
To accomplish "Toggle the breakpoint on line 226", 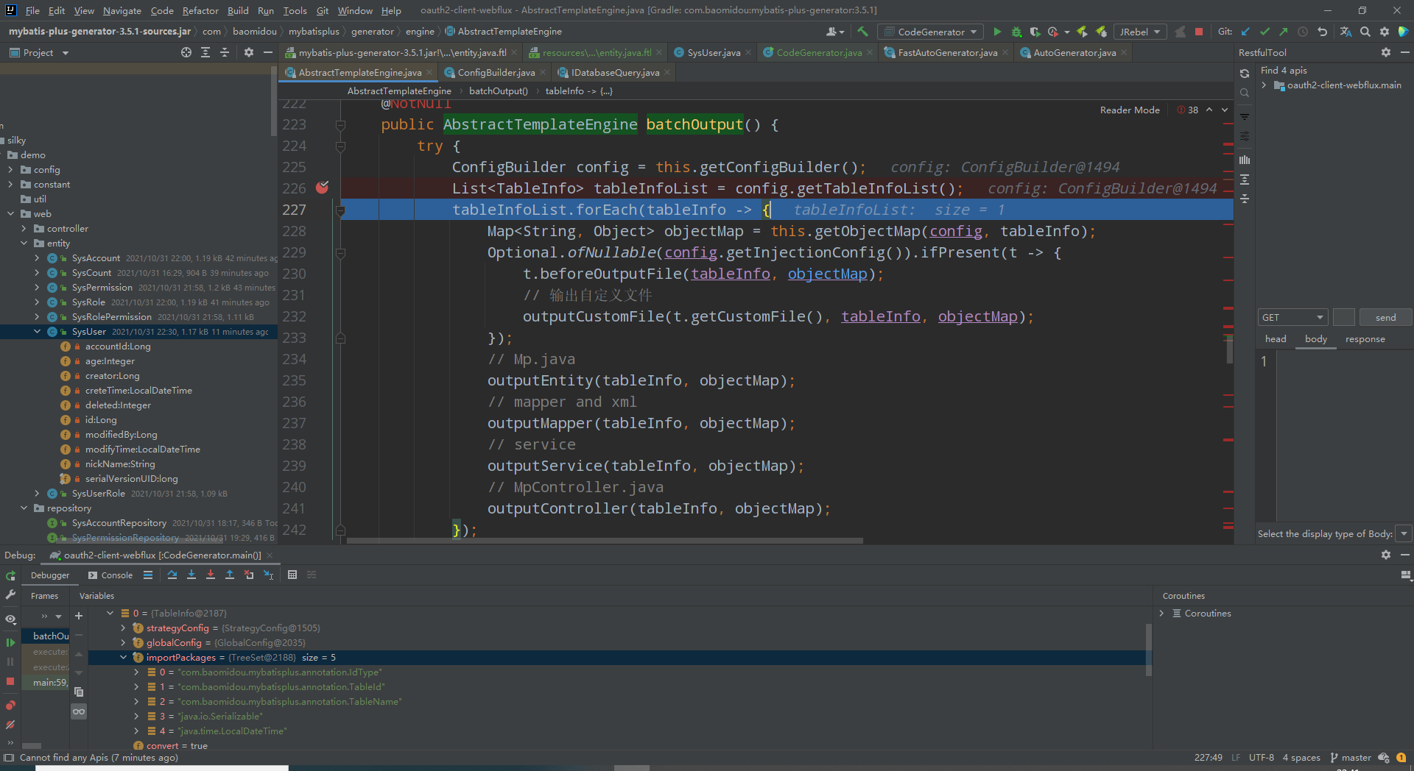I will [x=322, y=188].
